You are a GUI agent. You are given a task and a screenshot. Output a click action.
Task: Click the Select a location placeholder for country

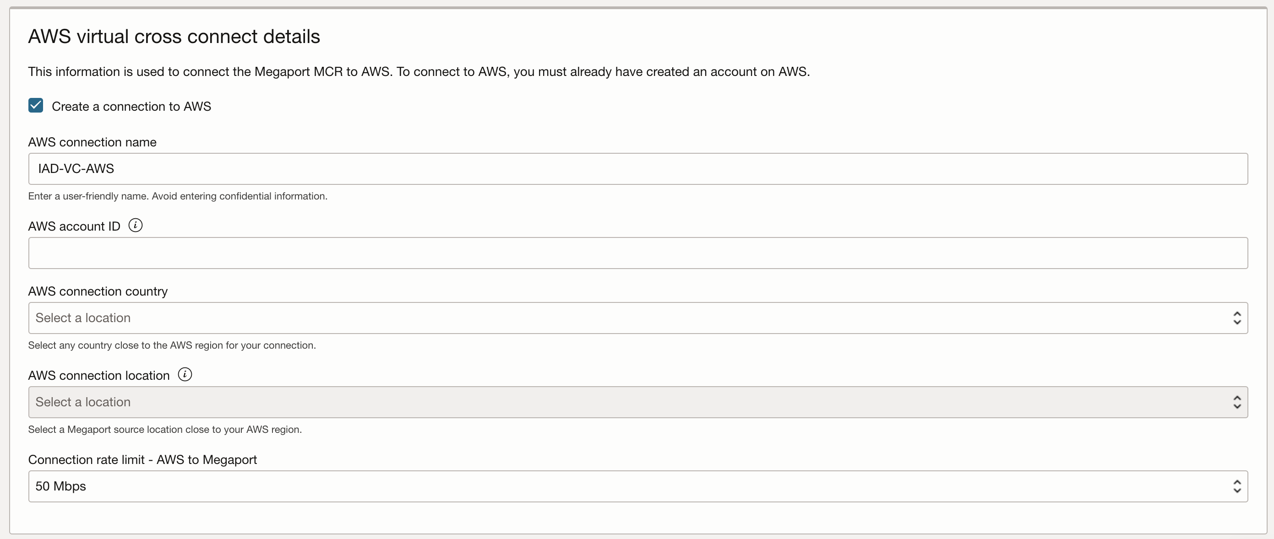[82, 318]
